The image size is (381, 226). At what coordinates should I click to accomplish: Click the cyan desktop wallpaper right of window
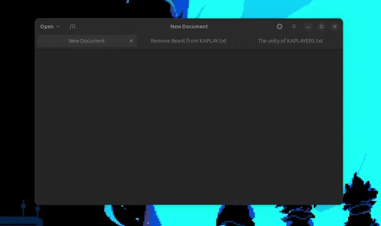coord(362,95)
